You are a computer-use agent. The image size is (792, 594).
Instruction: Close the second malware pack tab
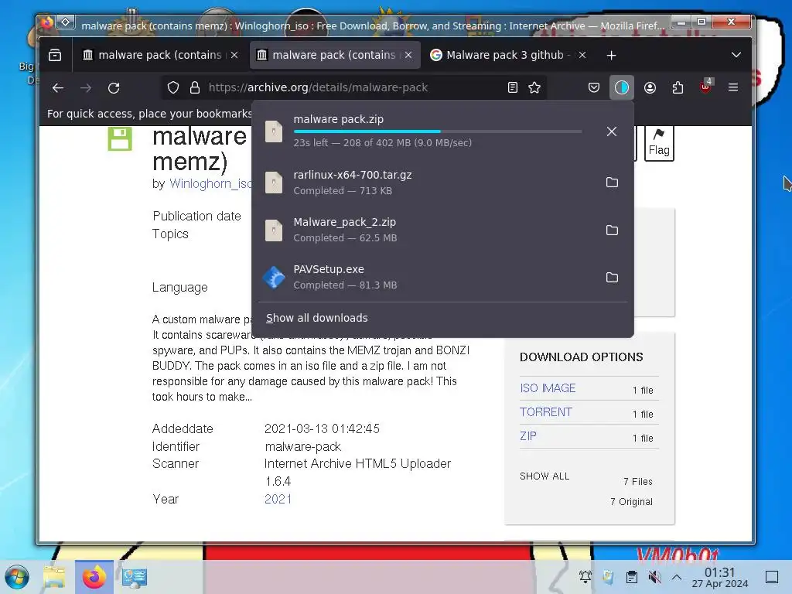pos(408,55)
